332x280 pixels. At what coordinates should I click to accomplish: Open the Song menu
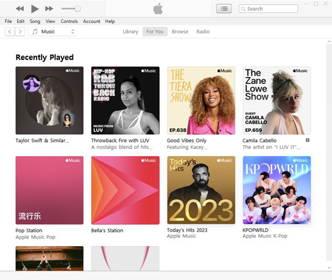point(35,21)
